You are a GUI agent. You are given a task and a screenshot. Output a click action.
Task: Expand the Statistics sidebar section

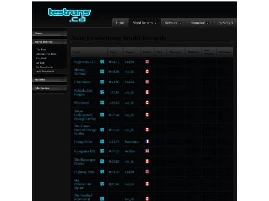(x=49, y=80)
